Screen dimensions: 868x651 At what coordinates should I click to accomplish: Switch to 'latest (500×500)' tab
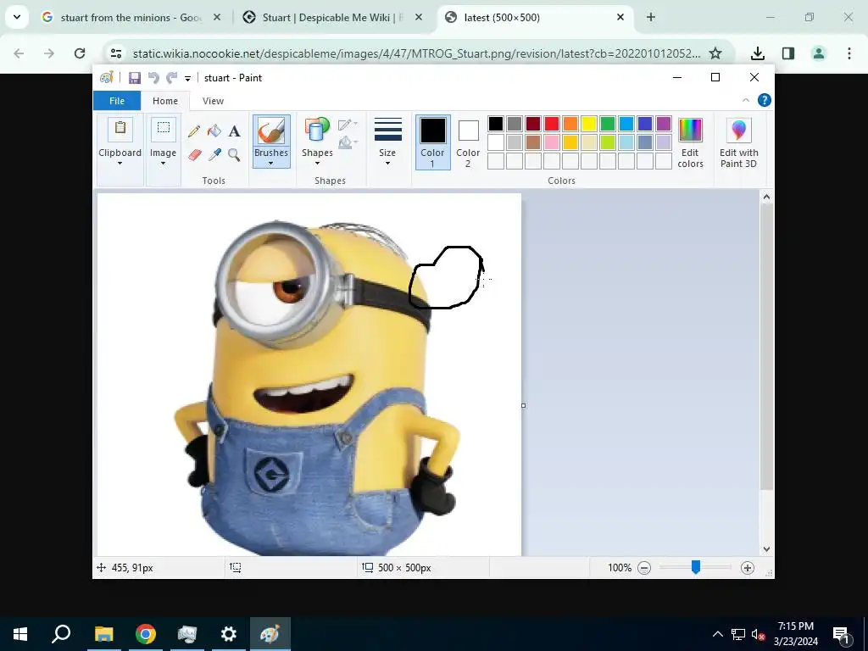coord(535,18)
